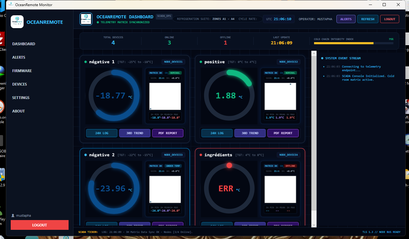Viewport: 409px width, 239px height.
Task: Click the NODE_DEVICE4 badge
Action: [x=288, y=155]
